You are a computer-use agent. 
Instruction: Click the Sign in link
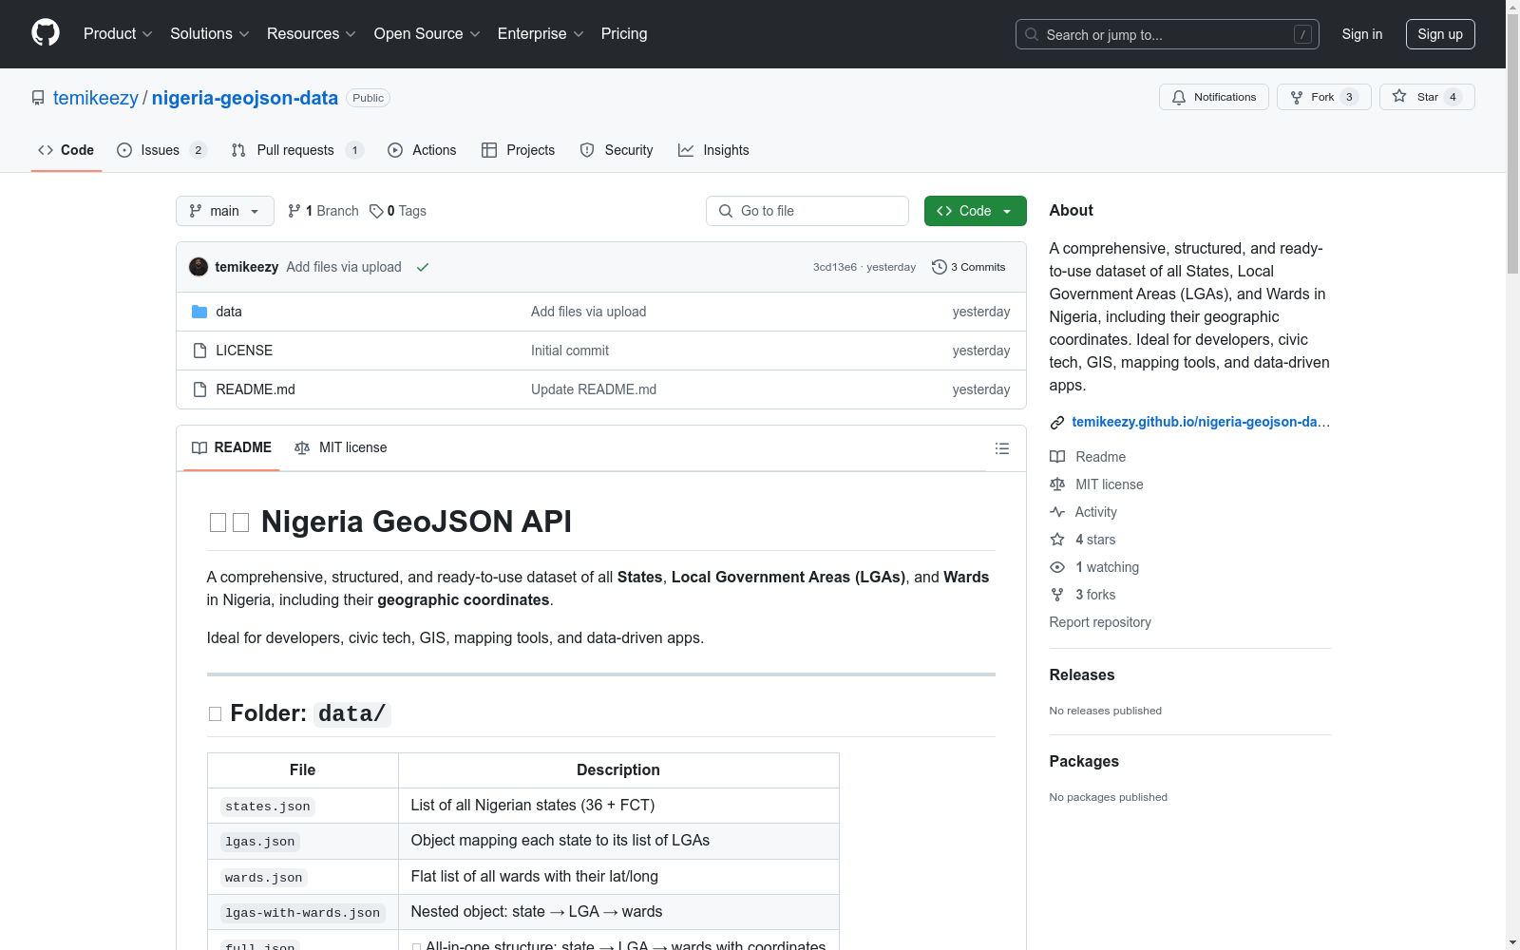click(x=1362, y=34)
